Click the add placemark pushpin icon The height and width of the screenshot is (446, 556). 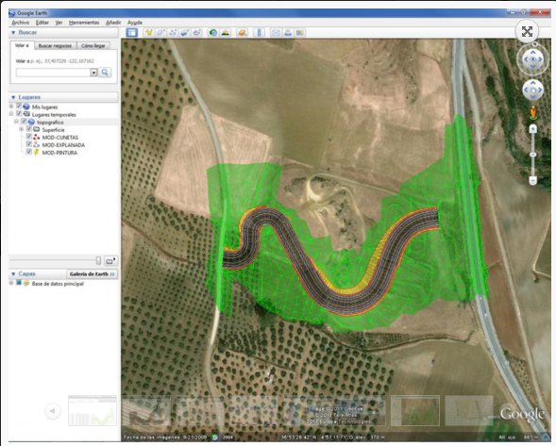[x=148, y=33]
